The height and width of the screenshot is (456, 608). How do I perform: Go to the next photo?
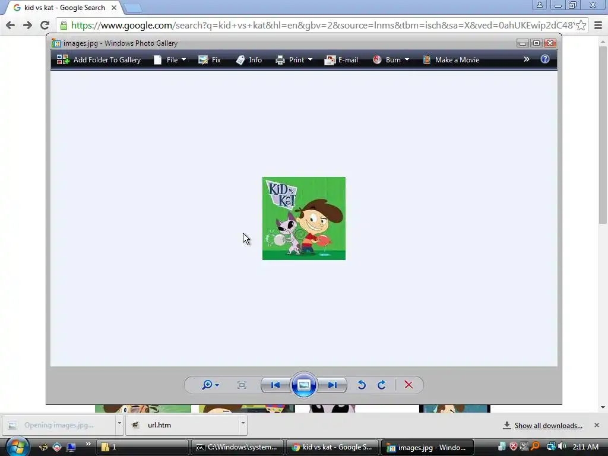tap(332, 385)
